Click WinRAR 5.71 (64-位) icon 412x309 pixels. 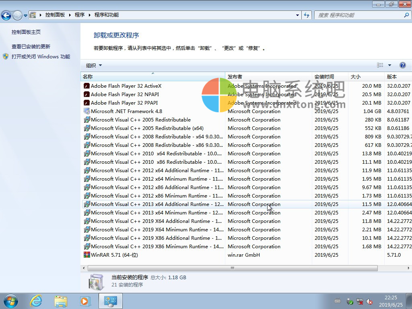tap(87, 255)
